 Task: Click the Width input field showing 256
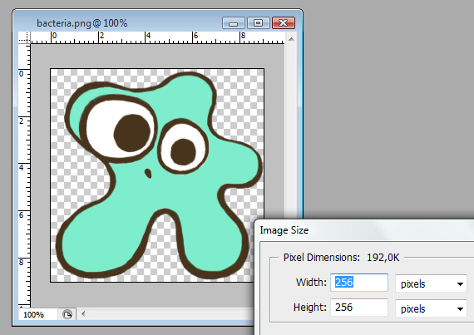tap(359, 283)
